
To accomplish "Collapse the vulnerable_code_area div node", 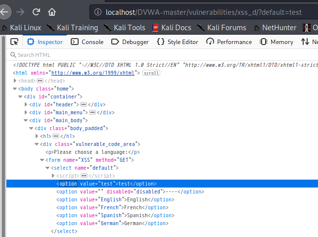I will [x=37, y=144].
